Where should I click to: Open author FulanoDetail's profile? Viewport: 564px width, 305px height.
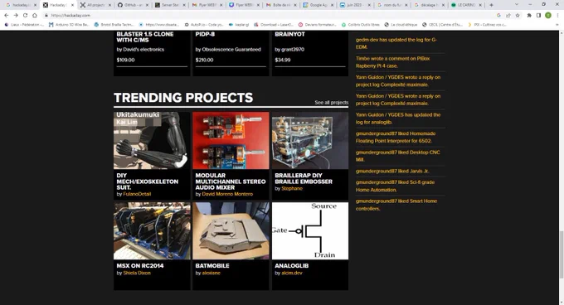click(137, 194)
